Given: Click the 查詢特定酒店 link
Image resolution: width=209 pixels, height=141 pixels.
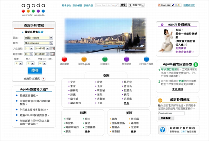Looking at the screenshot, I should [x=32, y=79].
